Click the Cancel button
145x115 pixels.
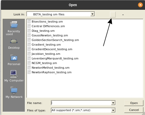click(134, 110)
